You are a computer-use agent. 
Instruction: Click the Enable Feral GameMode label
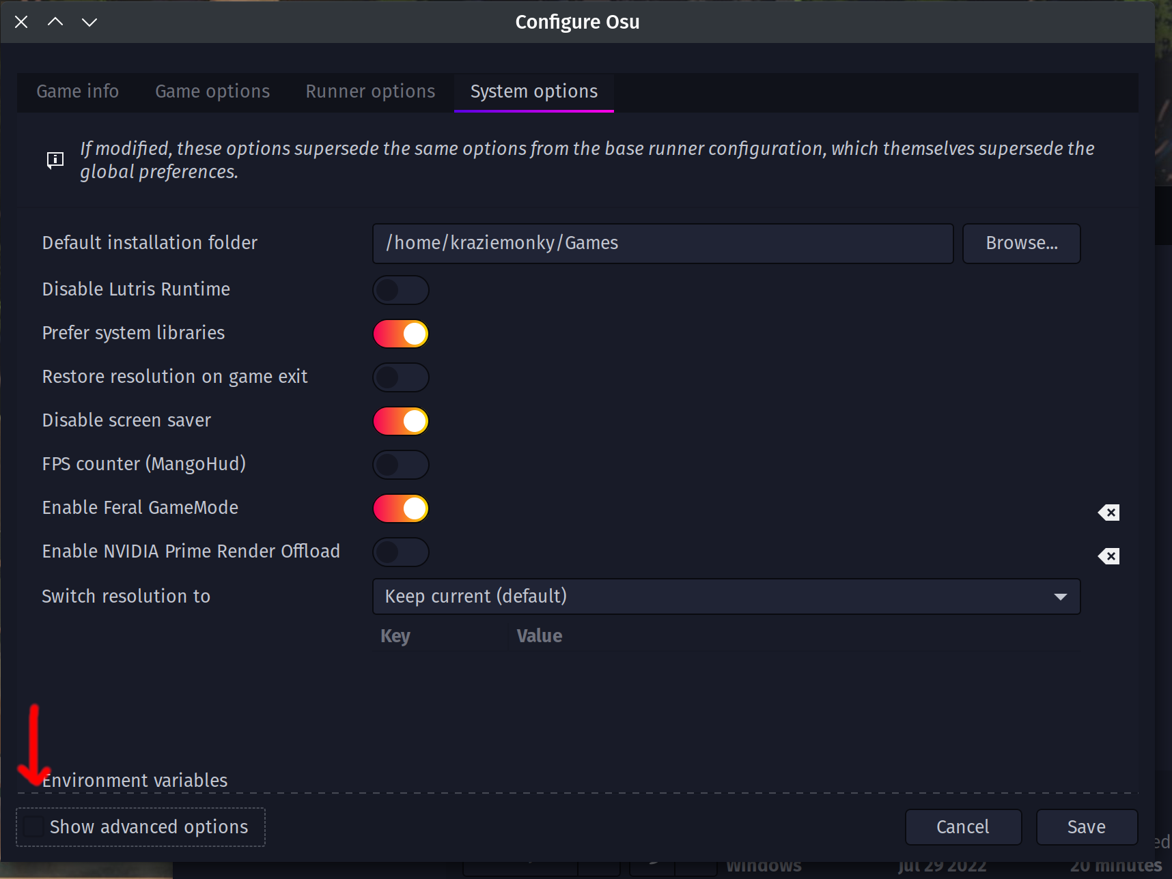(x=140, y=508)
